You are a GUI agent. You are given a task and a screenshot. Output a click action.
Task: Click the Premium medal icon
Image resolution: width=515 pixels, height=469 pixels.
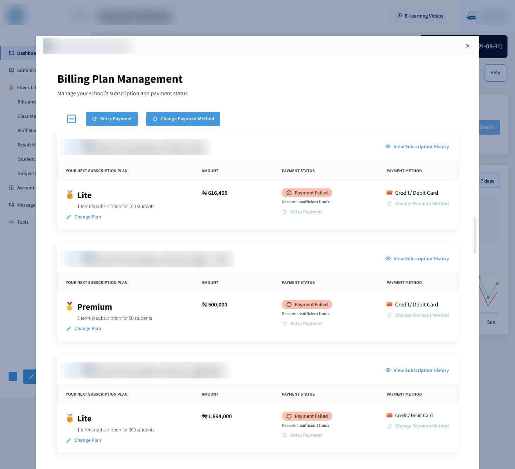70,306
